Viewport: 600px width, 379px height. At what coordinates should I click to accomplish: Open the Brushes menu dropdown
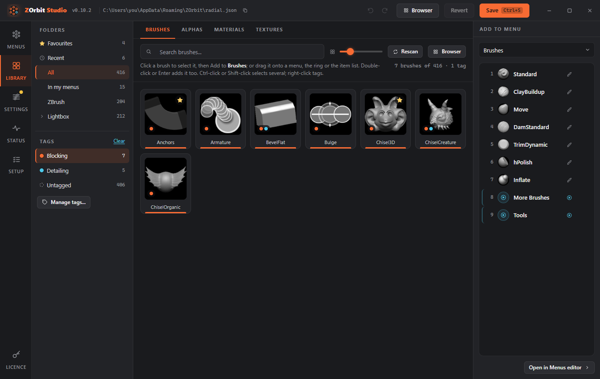click(x=536, y=50)
